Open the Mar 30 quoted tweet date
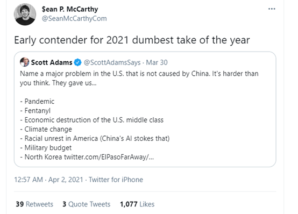The image size is (298, 214). coord(157,62)
